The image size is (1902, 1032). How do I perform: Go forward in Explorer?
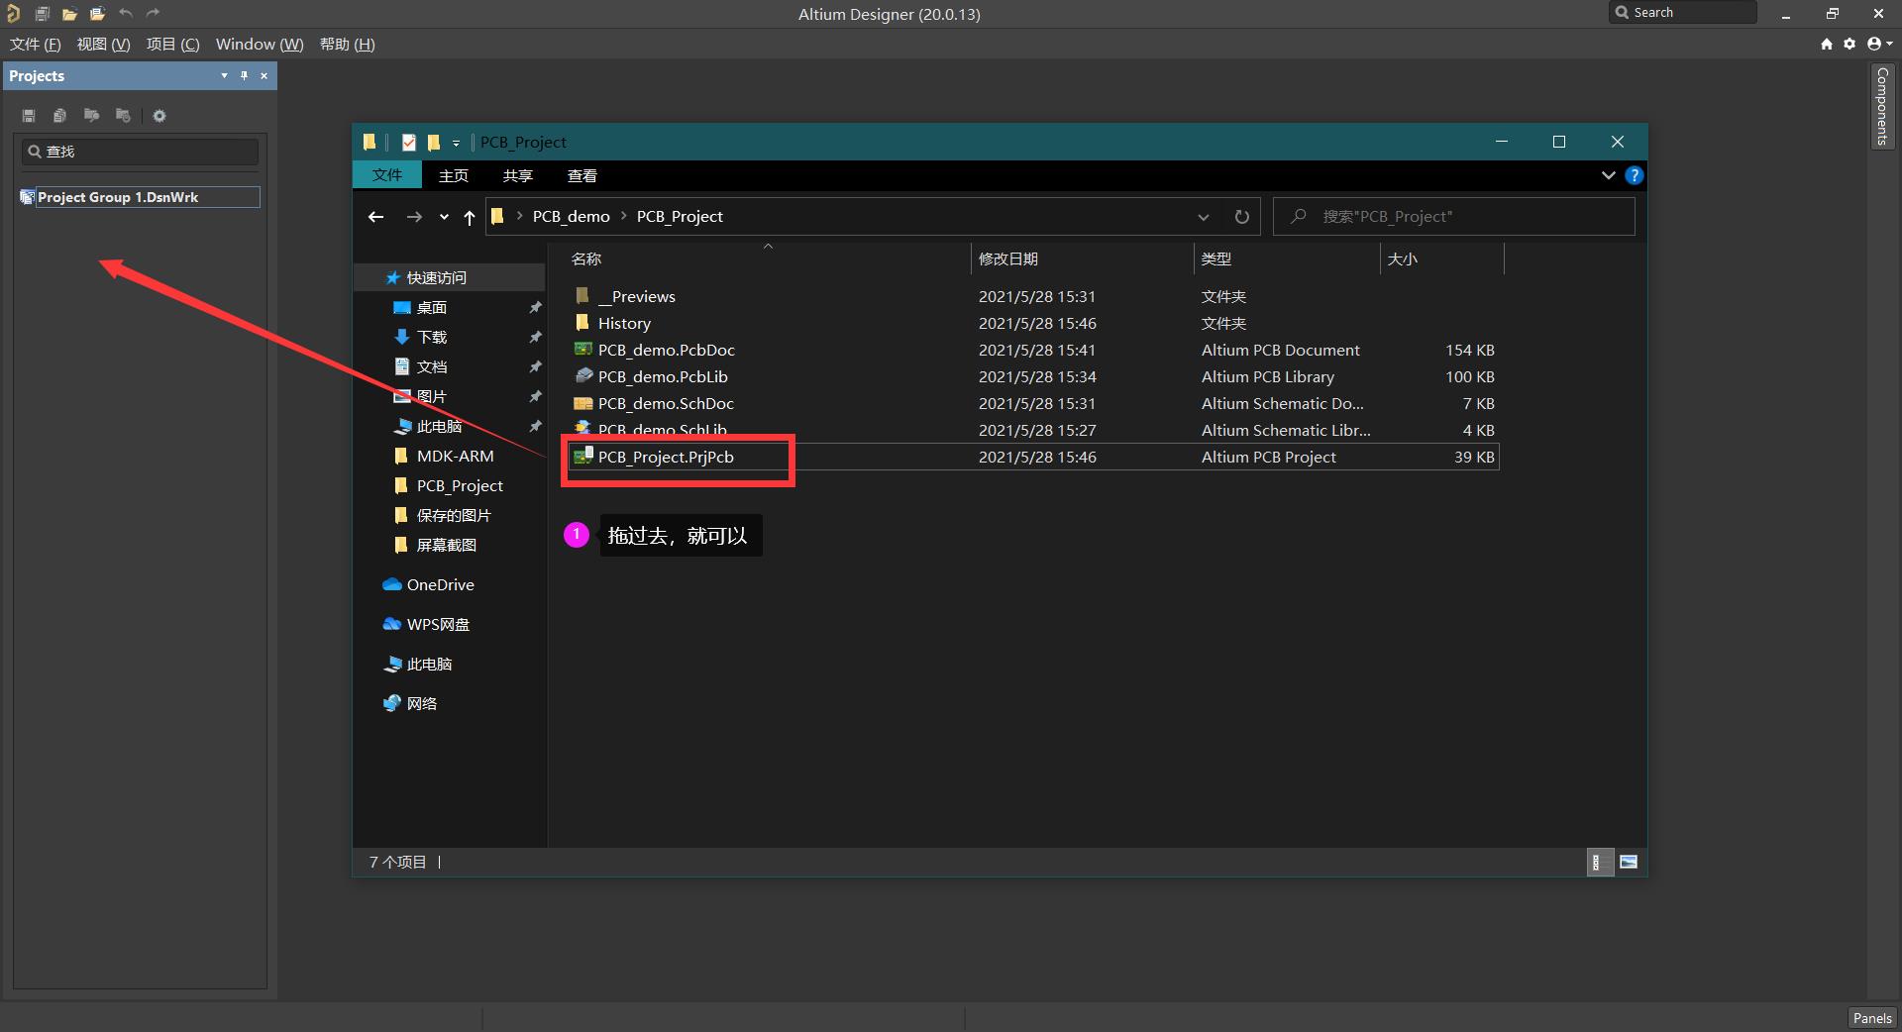(x=414, y=217)
